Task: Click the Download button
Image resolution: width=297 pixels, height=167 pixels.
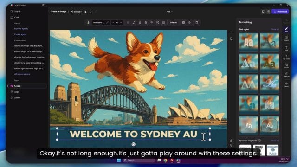Action: pyautogui.click(x=280, y=12)
